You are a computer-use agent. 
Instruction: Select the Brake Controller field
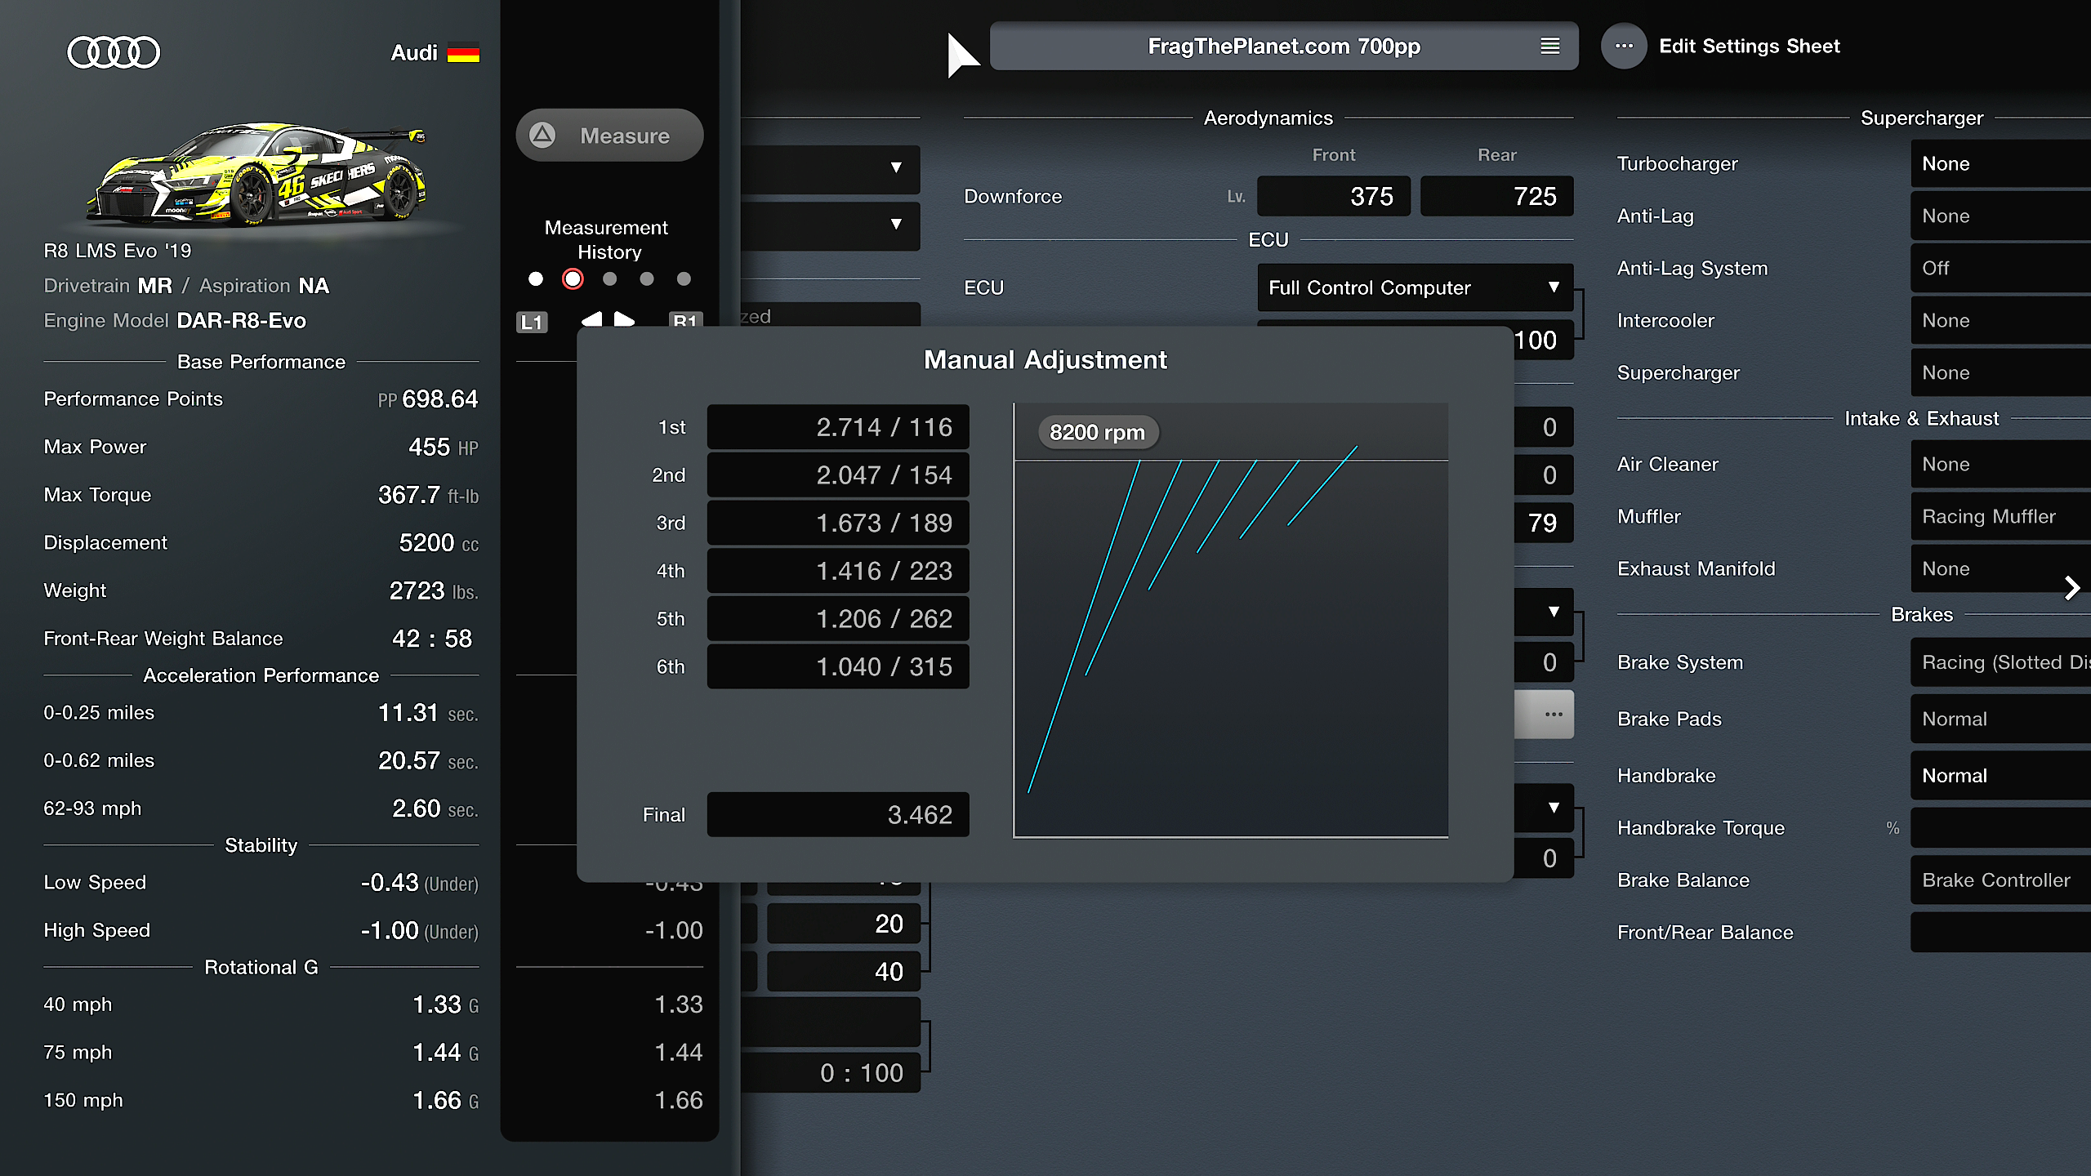[2001, 880]
